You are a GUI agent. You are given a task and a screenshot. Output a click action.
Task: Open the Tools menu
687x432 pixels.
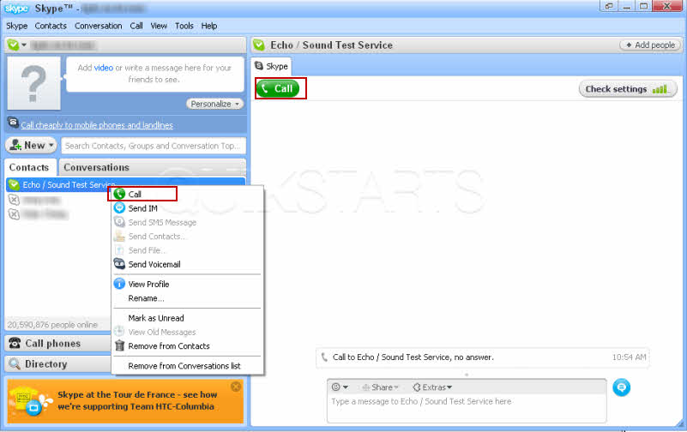point(184,26)
